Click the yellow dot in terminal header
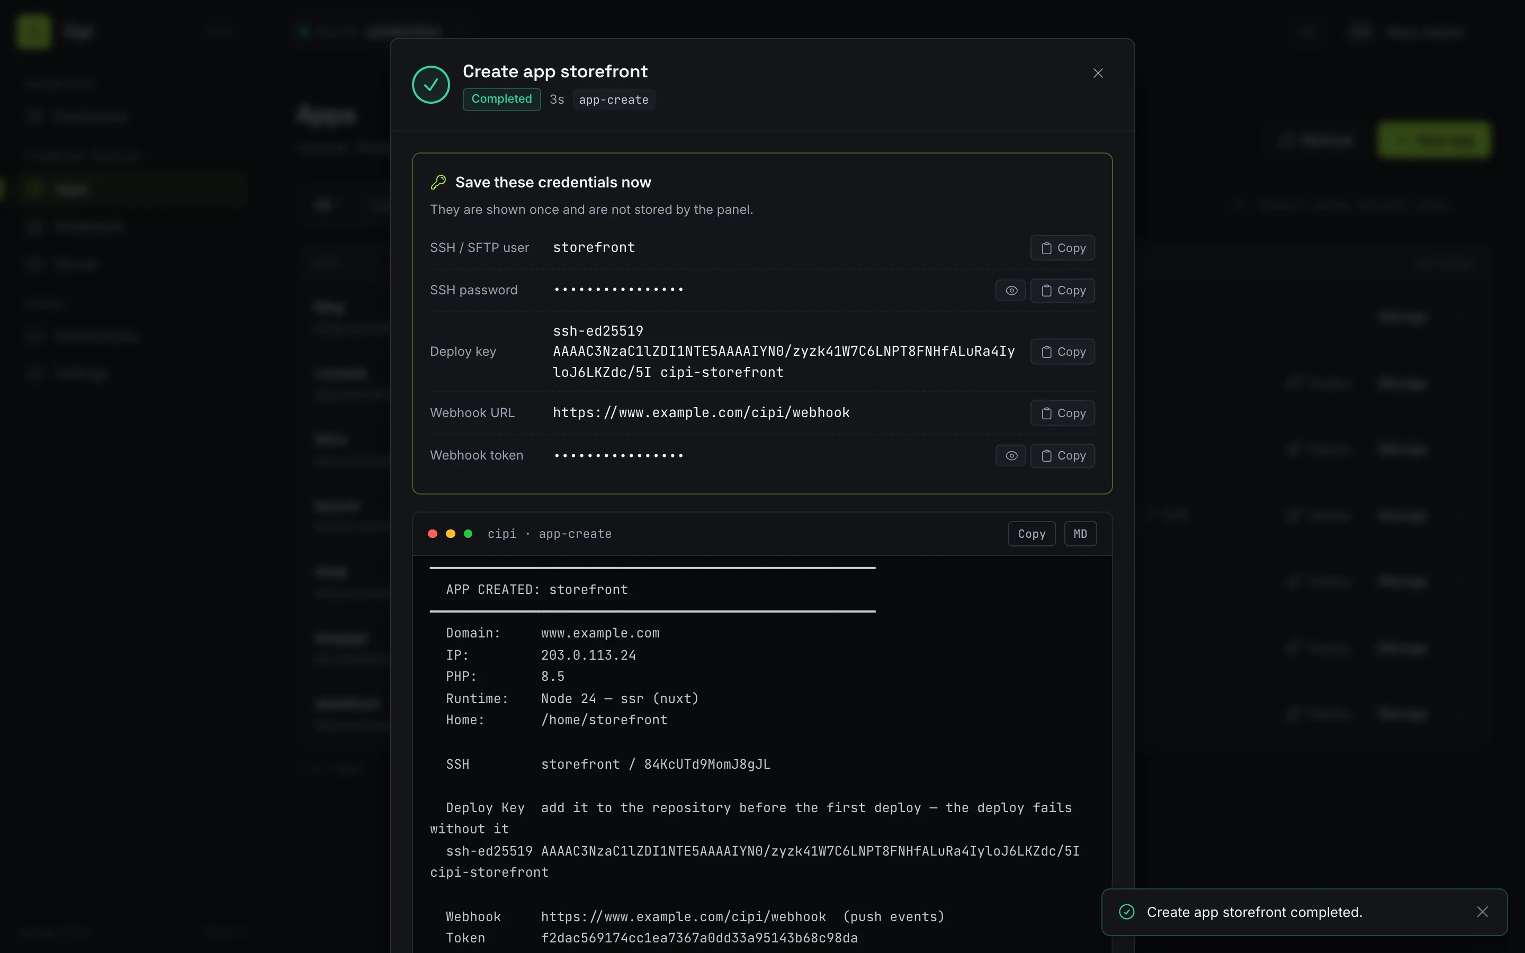Viewport: 1525px width, 953px height. pos(451,534)
